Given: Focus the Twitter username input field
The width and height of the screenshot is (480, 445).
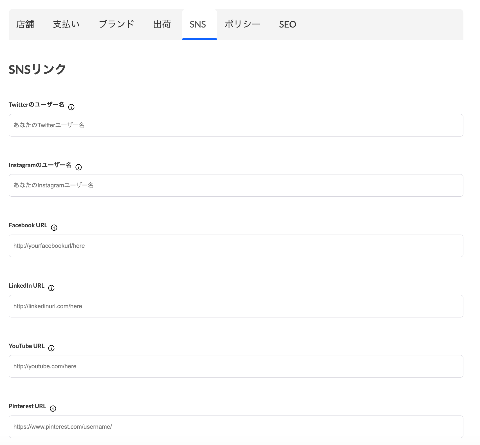Looking at the screenshot, I should tap(236, 125).
